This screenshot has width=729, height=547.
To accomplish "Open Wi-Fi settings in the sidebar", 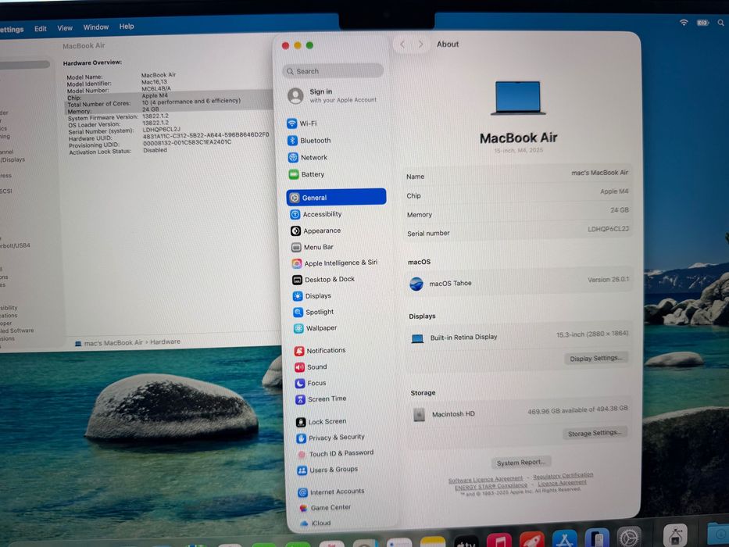I will (302, 123).
